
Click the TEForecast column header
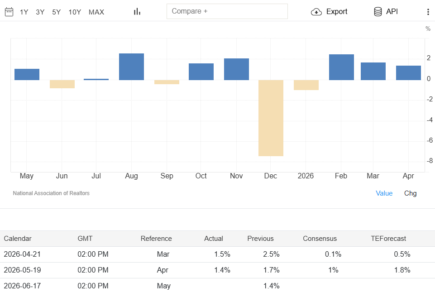coord(388,239)
